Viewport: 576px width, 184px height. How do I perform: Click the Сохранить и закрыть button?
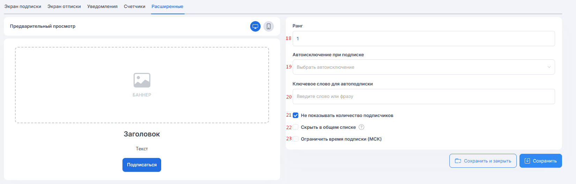pos(483,161)
